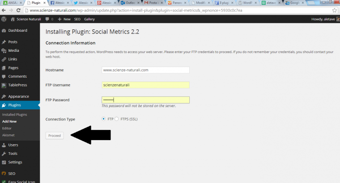Click the FTP Password input field
Screen dimensions: 340x183
(x=145, y=100)
